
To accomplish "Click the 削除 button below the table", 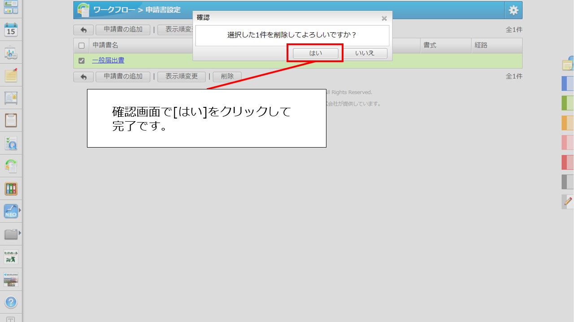I will tap(227, 77).
